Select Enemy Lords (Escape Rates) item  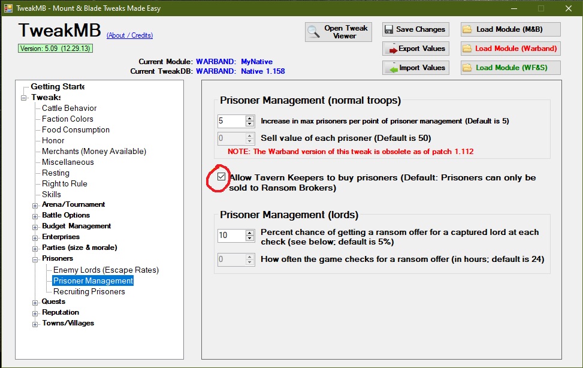(x=106, y=270)
